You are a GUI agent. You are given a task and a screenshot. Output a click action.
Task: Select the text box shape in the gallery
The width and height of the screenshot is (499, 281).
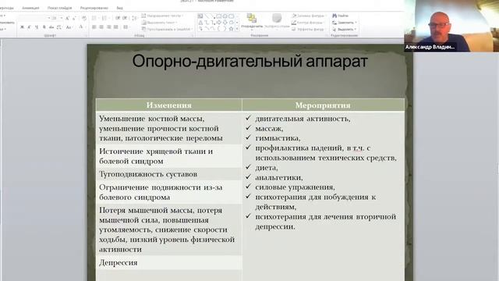(200, 16)
